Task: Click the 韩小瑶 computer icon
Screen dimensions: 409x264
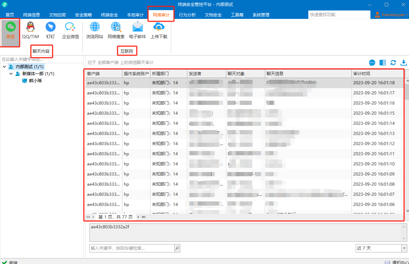Action: (x=25, y=81)
